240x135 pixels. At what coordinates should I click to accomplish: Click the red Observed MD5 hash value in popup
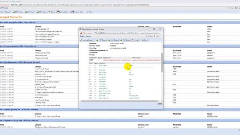pos(147,60)
